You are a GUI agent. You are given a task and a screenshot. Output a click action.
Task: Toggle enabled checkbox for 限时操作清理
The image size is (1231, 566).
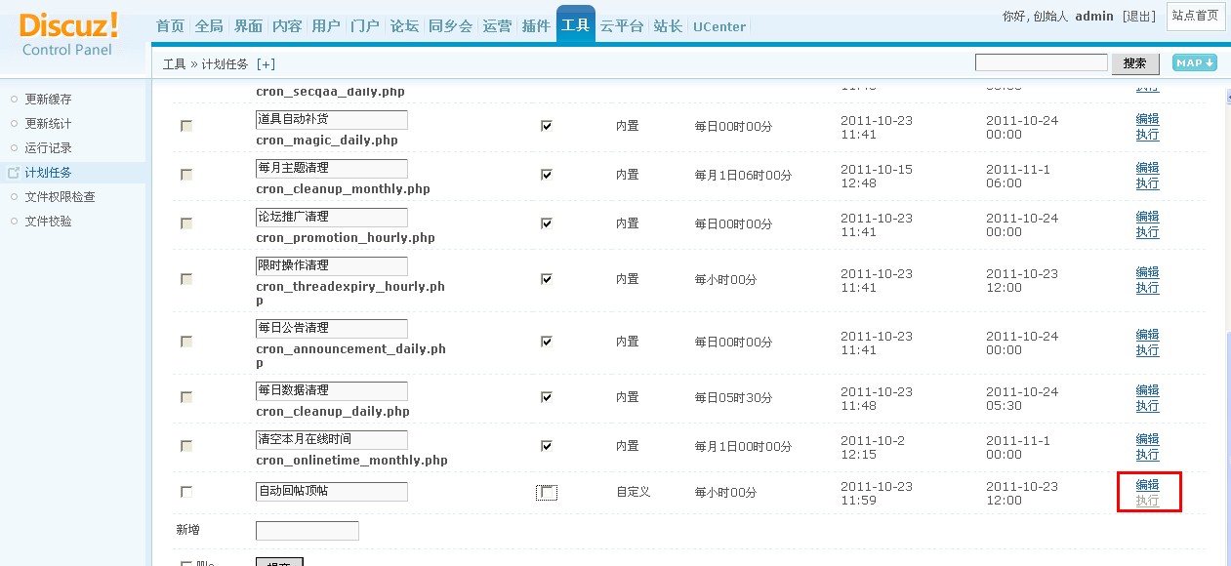(x=547, y=279)
